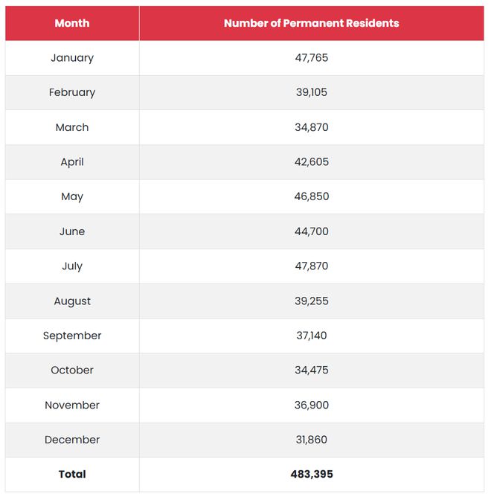
Task: Select the April month cell
Action: [x=72, y=162]
